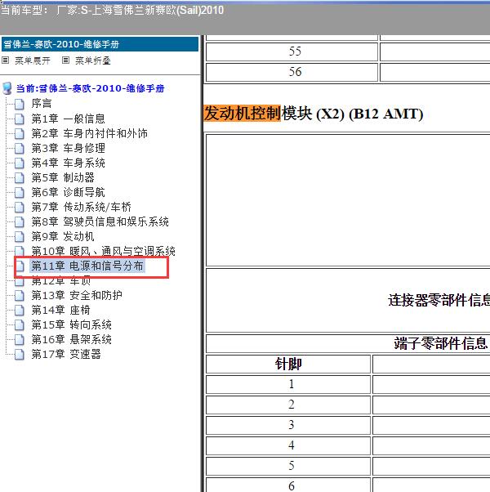Click the page icon next to 序言
This screenshot has height=492, width=490.
[x=20, y=104]
